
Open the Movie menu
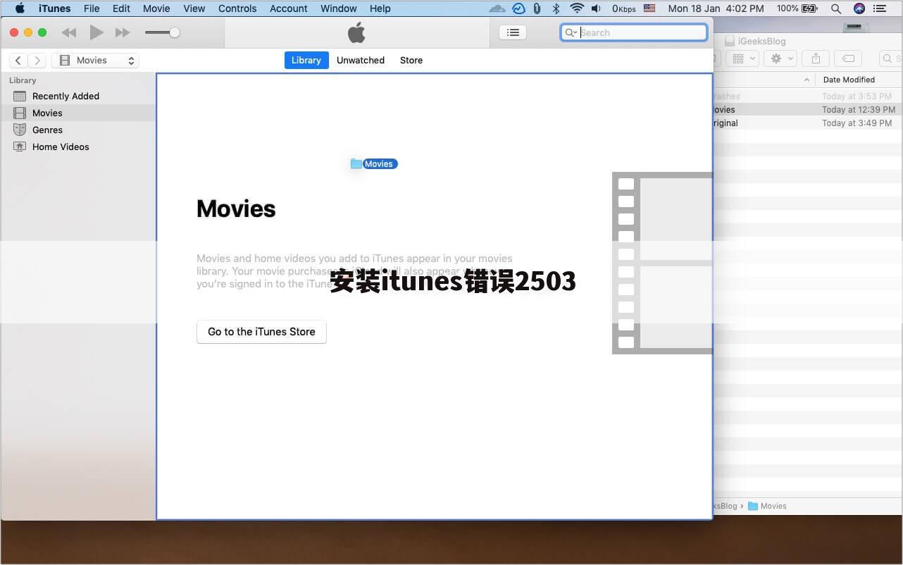156,8
